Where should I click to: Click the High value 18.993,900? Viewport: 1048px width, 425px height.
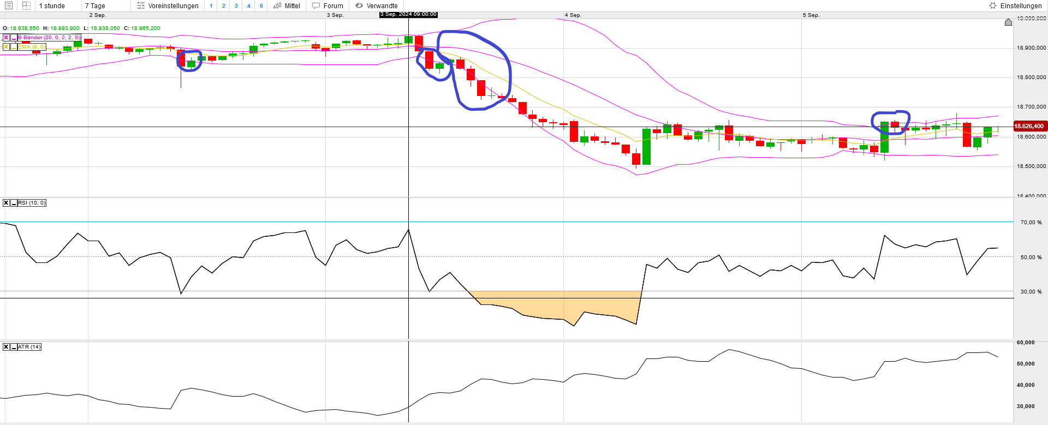(65, 28)
